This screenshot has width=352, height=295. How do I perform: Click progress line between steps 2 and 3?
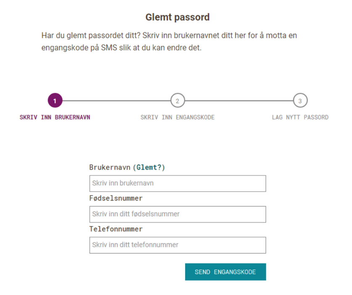[239, 101]
